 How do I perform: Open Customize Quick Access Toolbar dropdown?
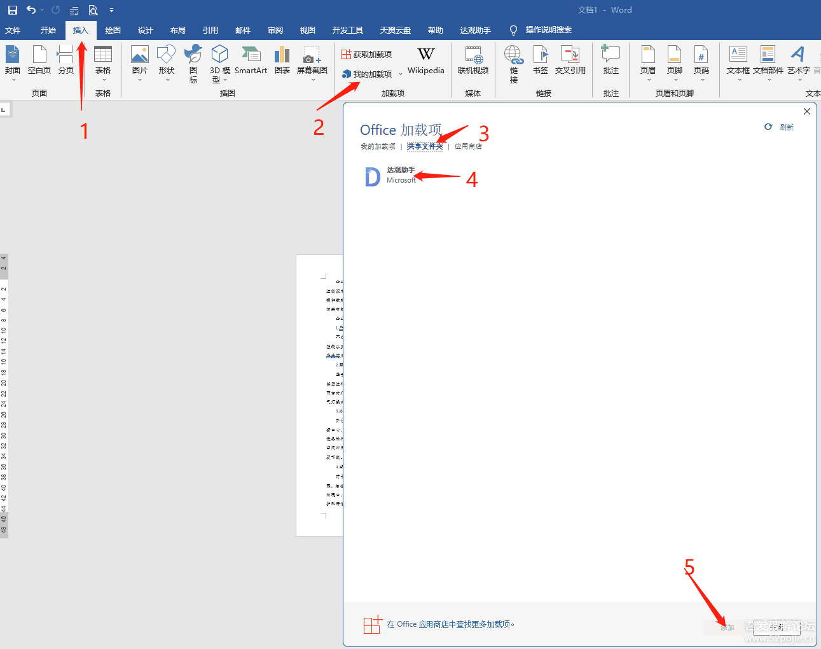tap(111, 10)
